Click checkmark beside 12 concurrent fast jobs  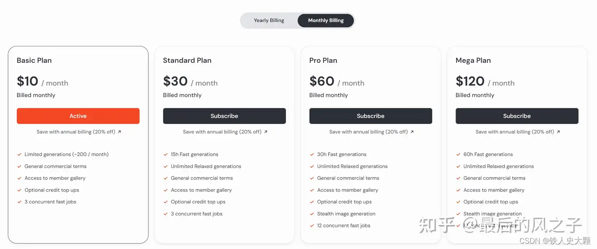coord(312,226)
